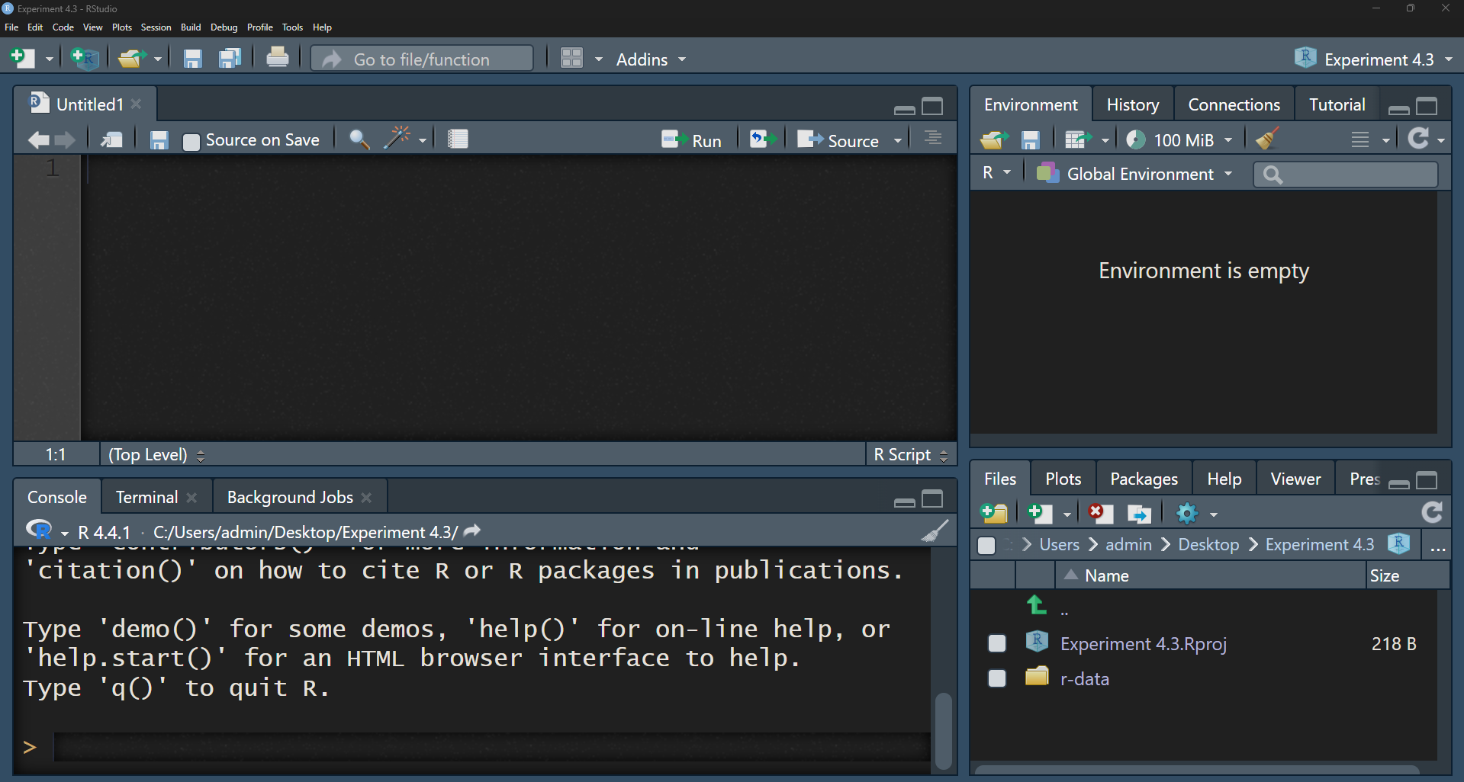Rename the selected file

pos(1139,514)
